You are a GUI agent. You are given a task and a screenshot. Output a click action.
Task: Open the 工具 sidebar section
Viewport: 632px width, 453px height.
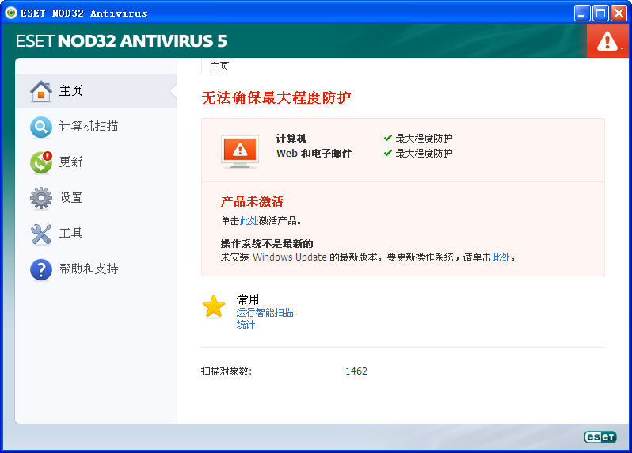tap(96, 234)
